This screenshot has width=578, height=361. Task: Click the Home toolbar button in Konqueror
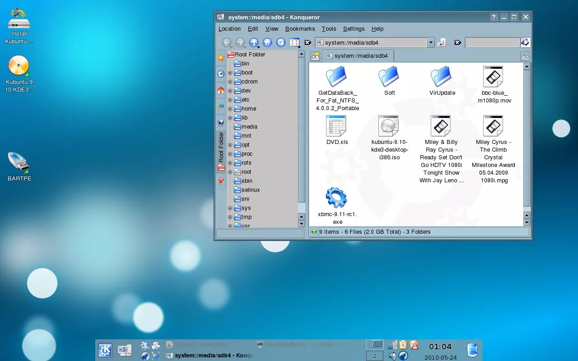(x=267, y=42)
